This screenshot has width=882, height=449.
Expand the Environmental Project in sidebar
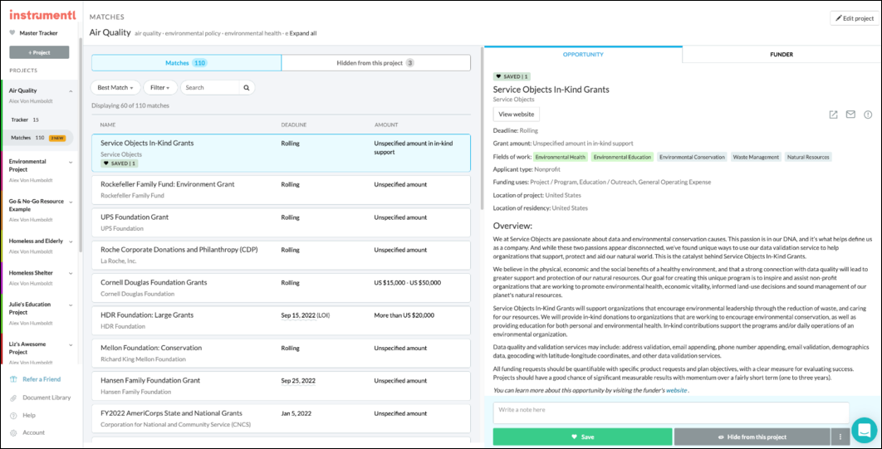[71, 162]
